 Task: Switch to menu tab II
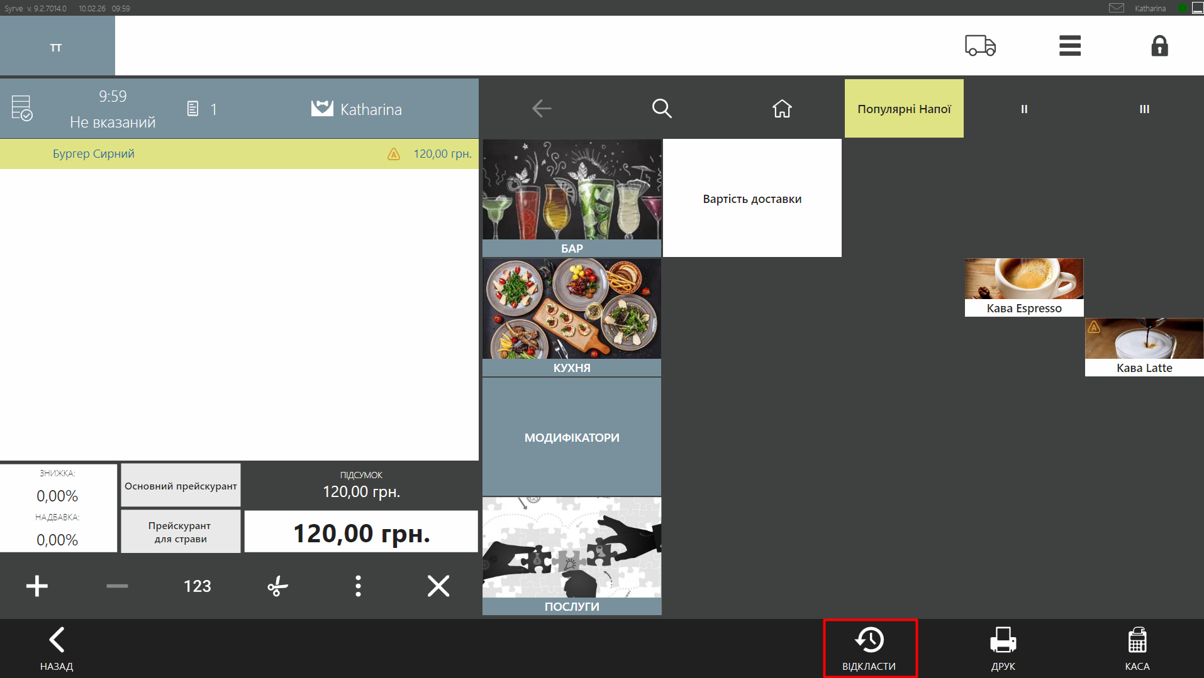[1023, 109]
